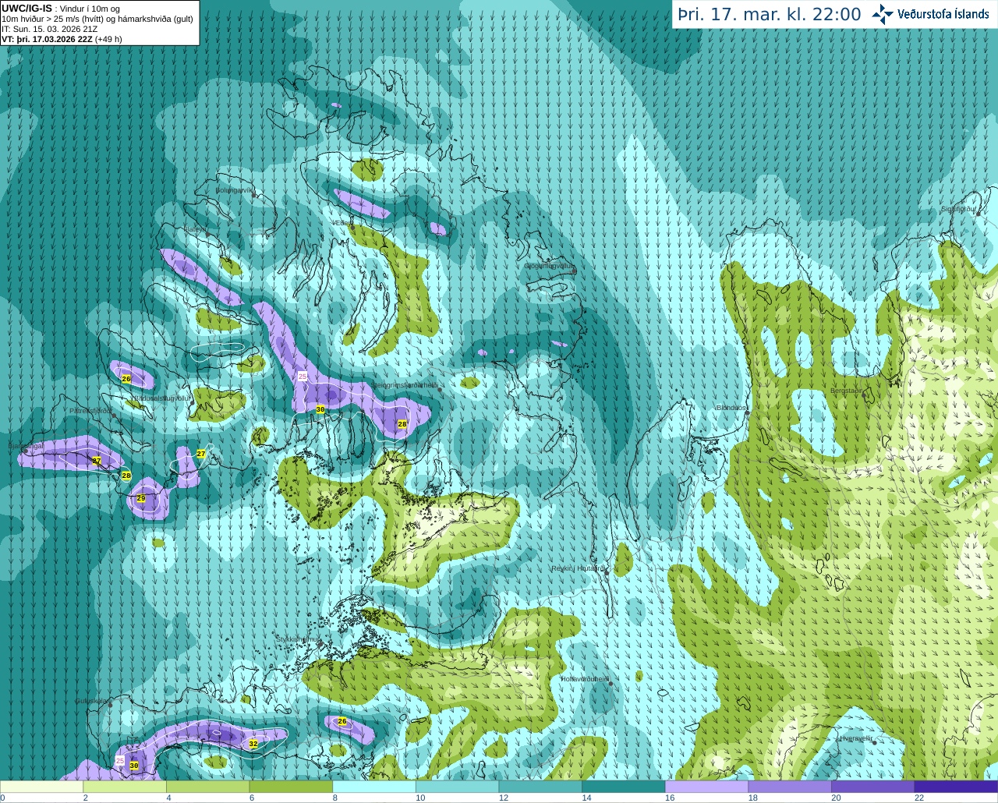Click the 2–4 m/s light yellow-green swatch
The image size is (998, 803).
[x=124, y=786]
